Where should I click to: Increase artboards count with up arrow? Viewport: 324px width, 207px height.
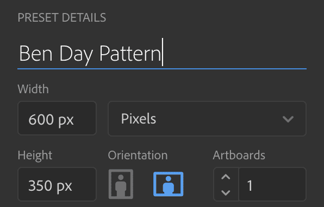(x=226, y=177)
